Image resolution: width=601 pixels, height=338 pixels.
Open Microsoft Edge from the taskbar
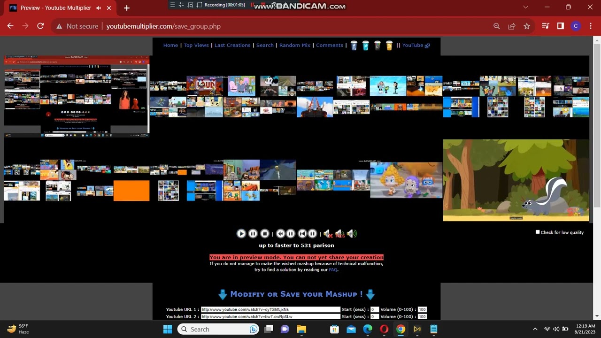[368, 329]
